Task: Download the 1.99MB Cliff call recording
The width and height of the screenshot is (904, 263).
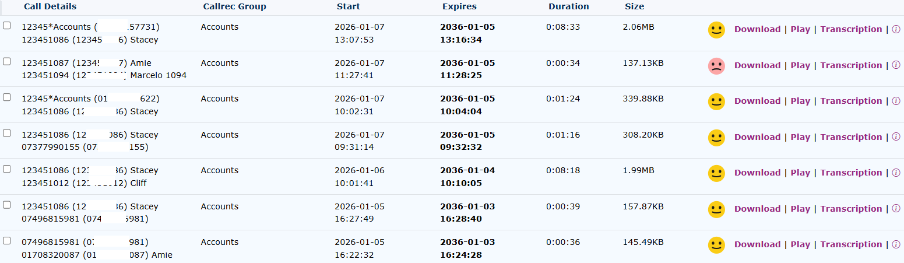Action: click(757, 173)
